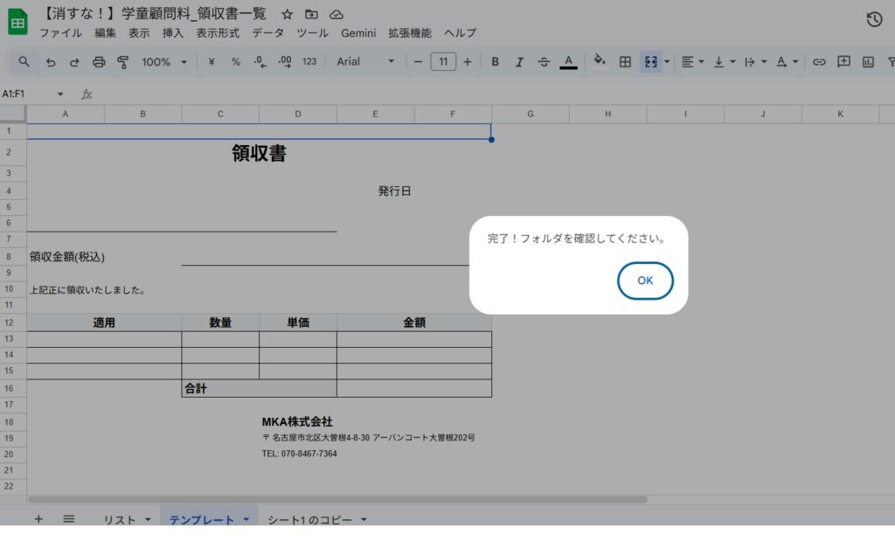
Task: Click the insert link icon
Action: pos(819,62)
